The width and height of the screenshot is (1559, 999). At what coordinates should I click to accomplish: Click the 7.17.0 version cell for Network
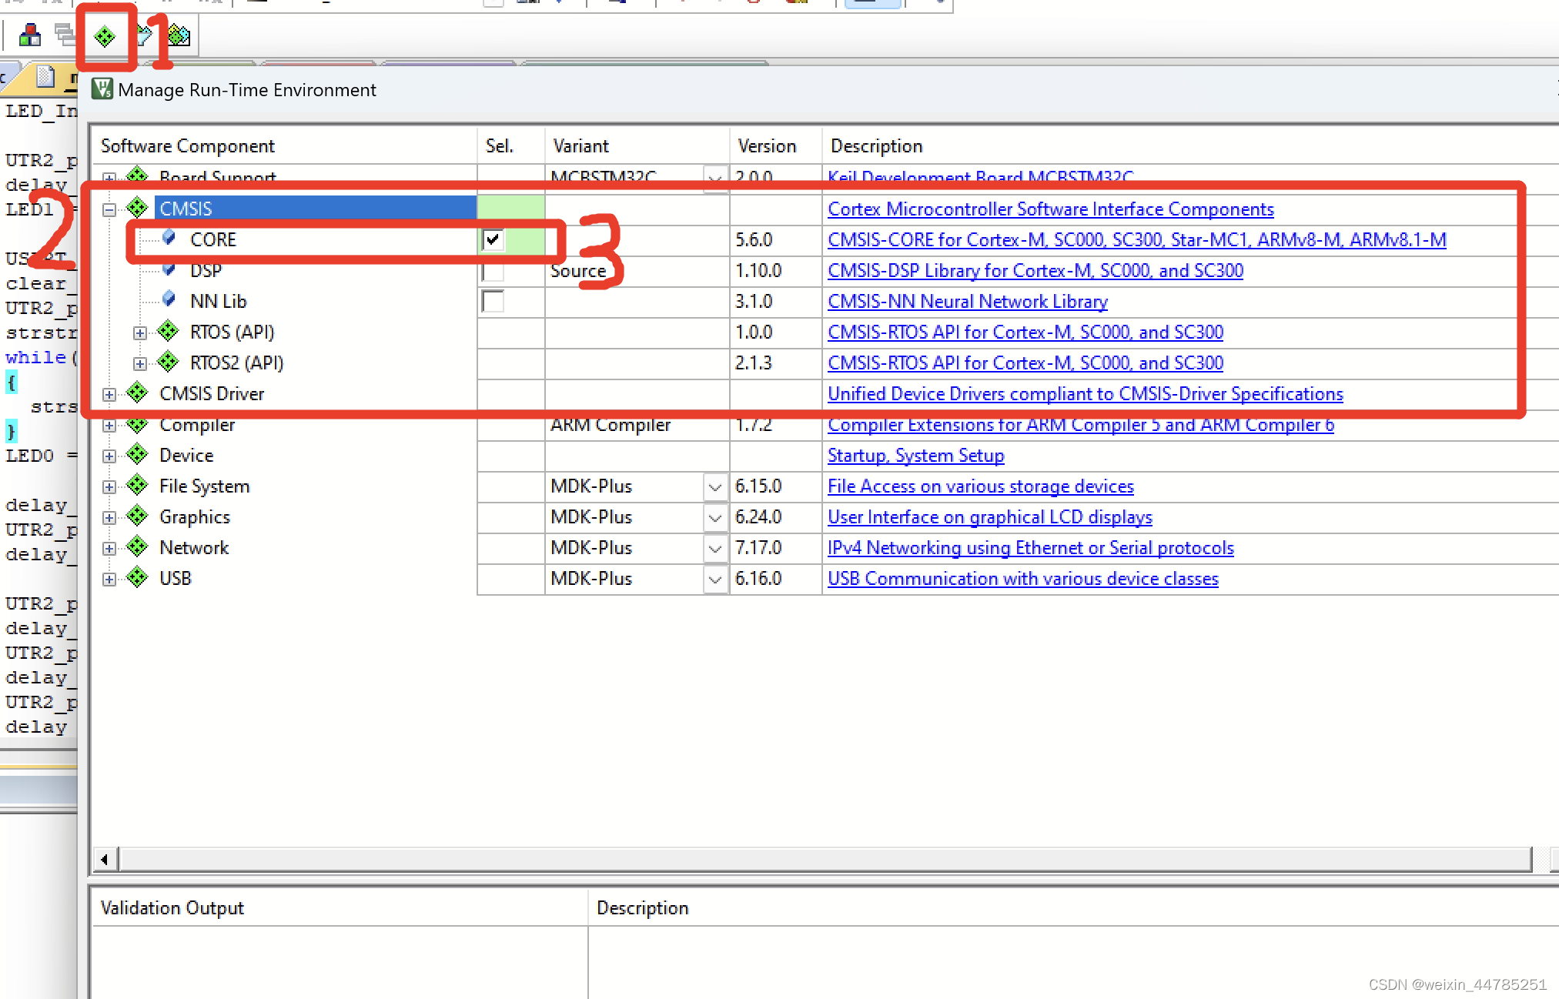click(776, 547)
